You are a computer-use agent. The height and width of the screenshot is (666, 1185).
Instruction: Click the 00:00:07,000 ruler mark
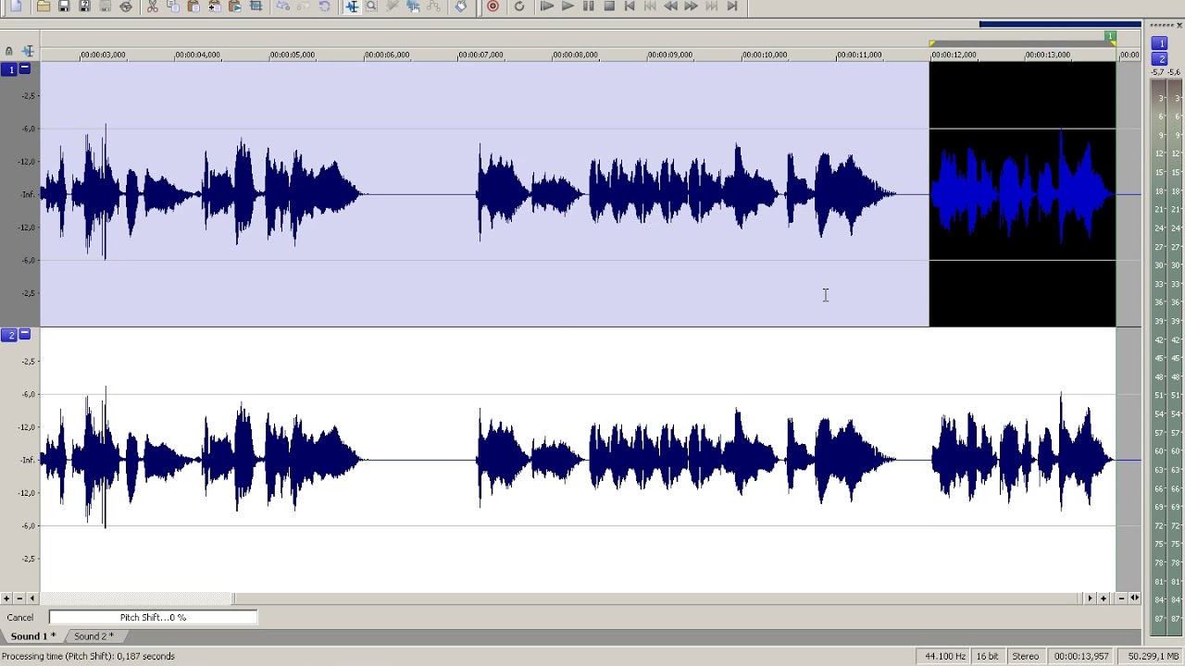click(481, 55)
